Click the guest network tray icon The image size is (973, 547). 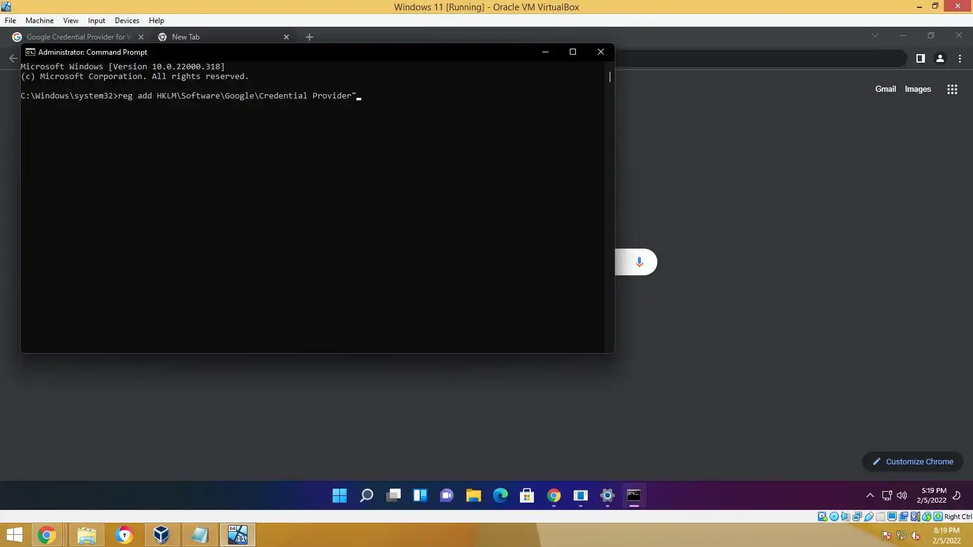point(887,495)
